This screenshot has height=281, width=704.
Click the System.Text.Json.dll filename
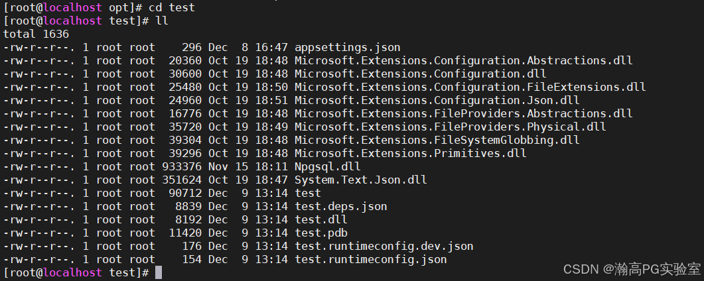pyautogui.click(x=361, y=180)
